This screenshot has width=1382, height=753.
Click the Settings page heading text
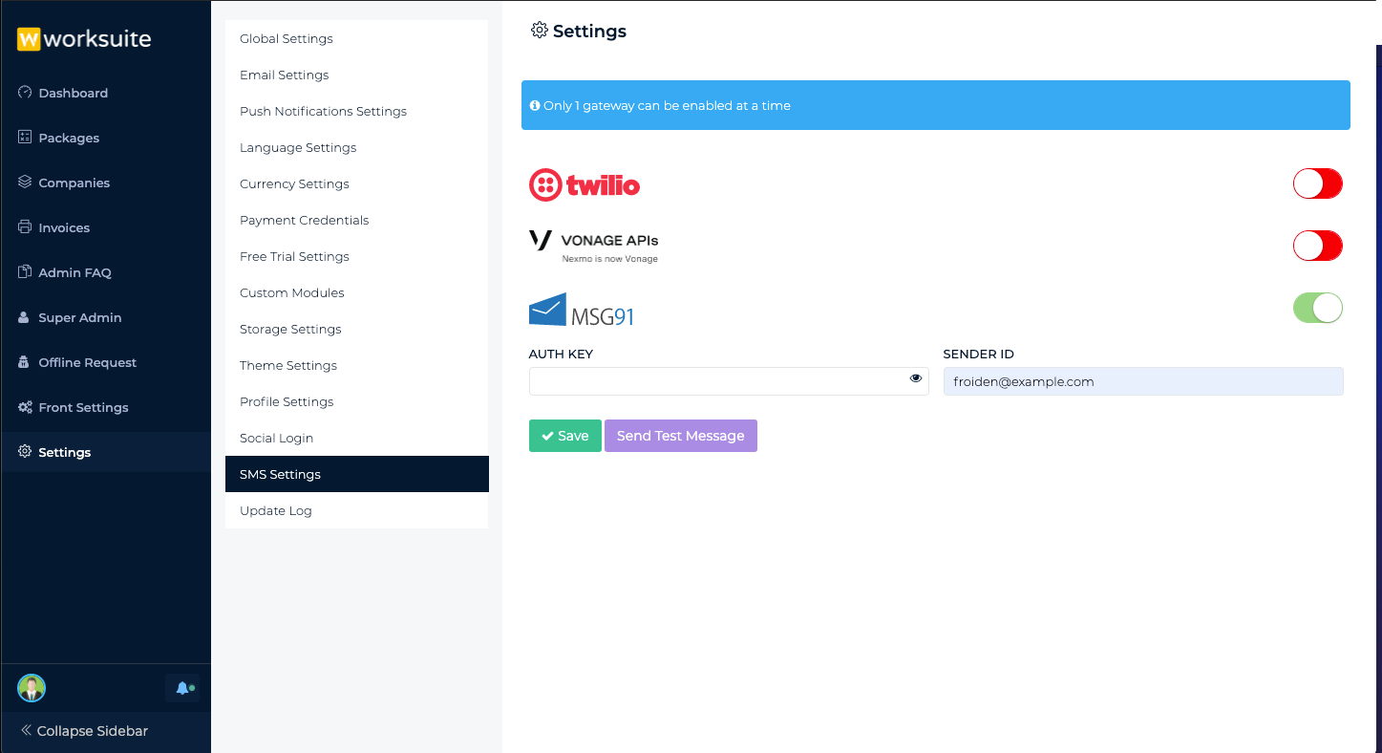click(589, 31)
